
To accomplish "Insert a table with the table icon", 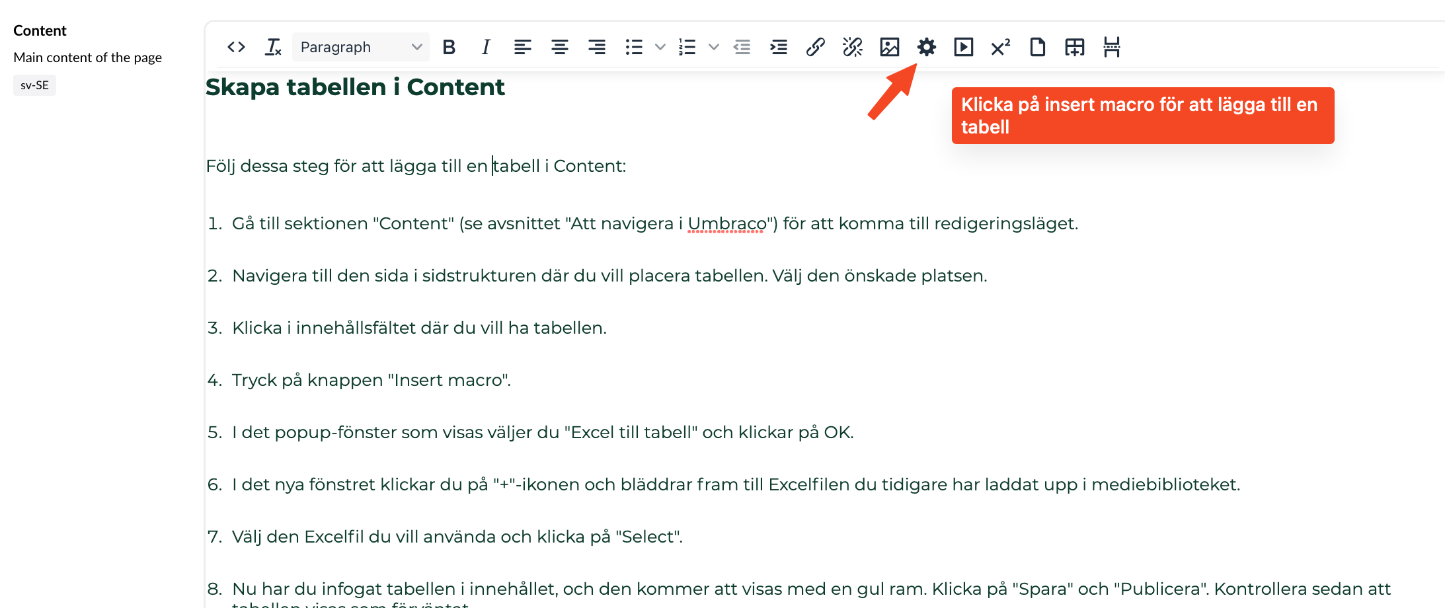I will pos(1074,47).
